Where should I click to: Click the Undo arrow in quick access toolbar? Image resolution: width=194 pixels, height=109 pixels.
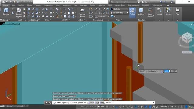(22, 2)
